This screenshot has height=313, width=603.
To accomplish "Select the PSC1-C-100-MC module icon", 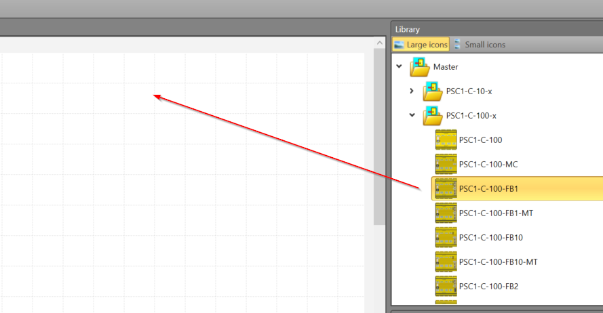I will pyautogui.click(x=446, y=165).
